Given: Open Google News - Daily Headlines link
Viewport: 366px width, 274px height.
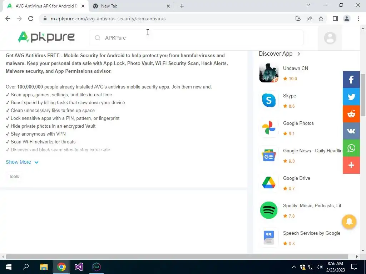Looking at the screenshot, I should click(x=312, y=151).
